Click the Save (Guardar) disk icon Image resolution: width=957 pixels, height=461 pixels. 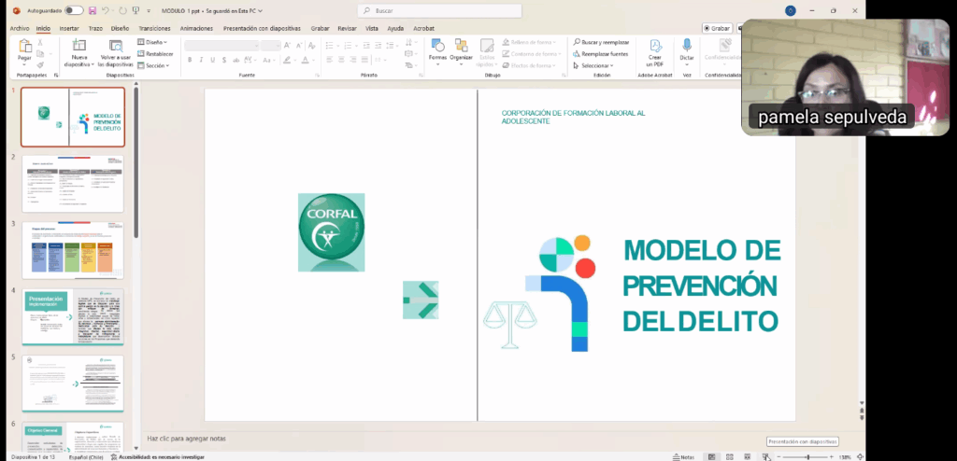point(93,10)
